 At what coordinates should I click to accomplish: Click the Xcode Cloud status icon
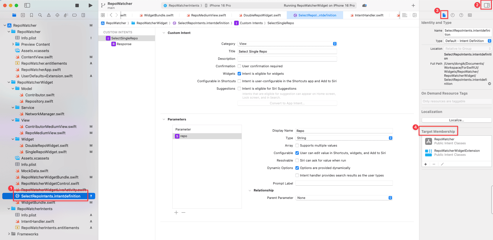(x=364, y=5)
